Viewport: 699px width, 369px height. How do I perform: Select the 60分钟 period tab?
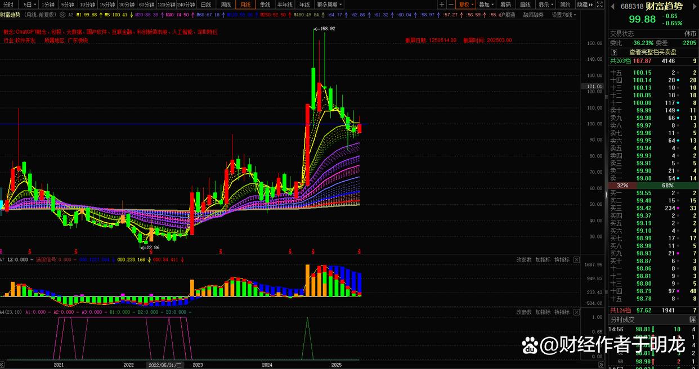(x=146, y=4)
